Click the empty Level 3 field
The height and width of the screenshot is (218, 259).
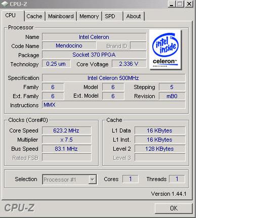pyautogui.click(x=160, y=158)
